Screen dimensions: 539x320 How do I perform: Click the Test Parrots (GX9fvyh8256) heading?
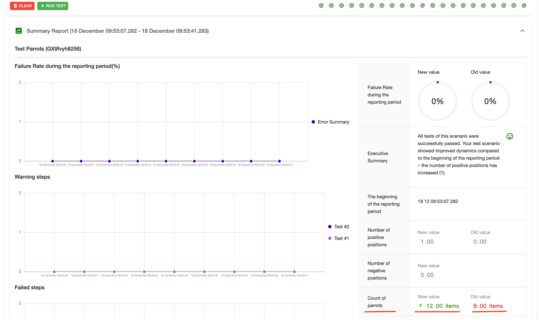48,49
